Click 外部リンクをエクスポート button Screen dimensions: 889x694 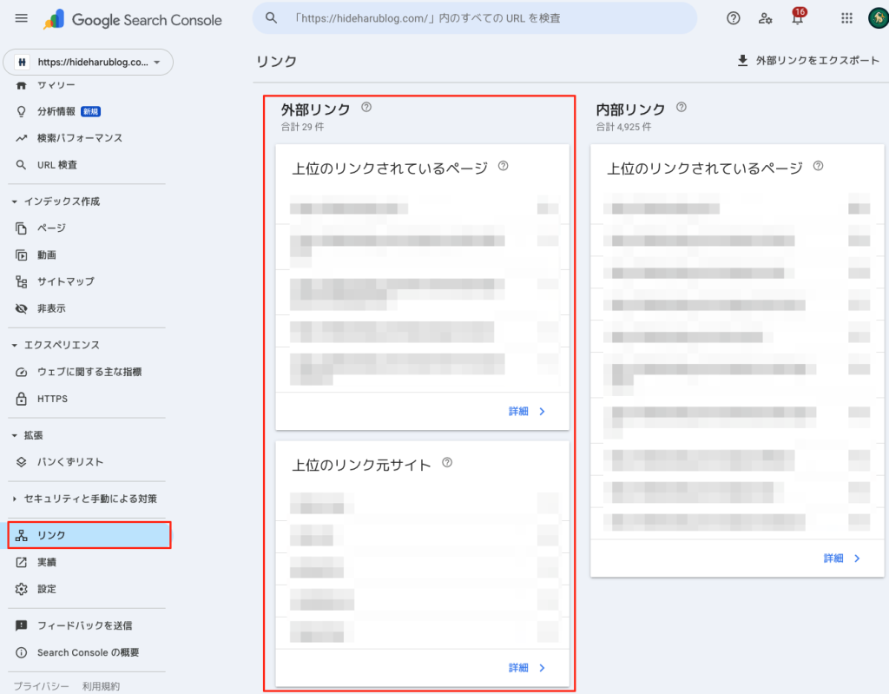[x=807, y=61]
